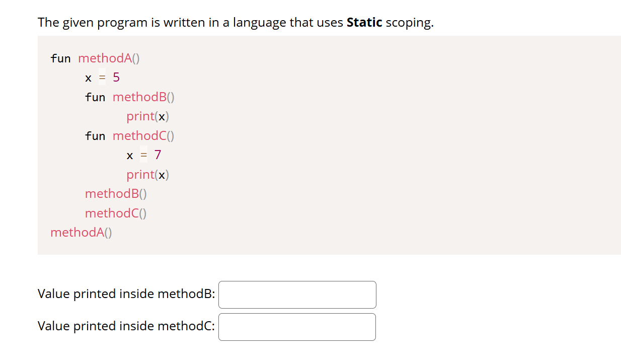This screenshot has height=364, width=621.
Task: Click the input field next to methodB
Action: (x=296, y=295)
